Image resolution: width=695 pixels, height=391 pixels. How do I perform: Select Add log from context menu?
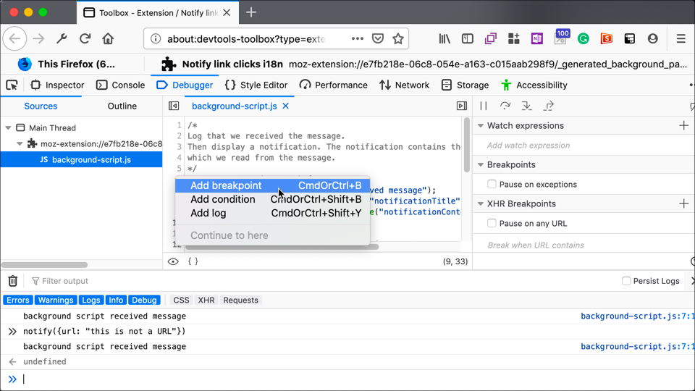click(272, 213)
